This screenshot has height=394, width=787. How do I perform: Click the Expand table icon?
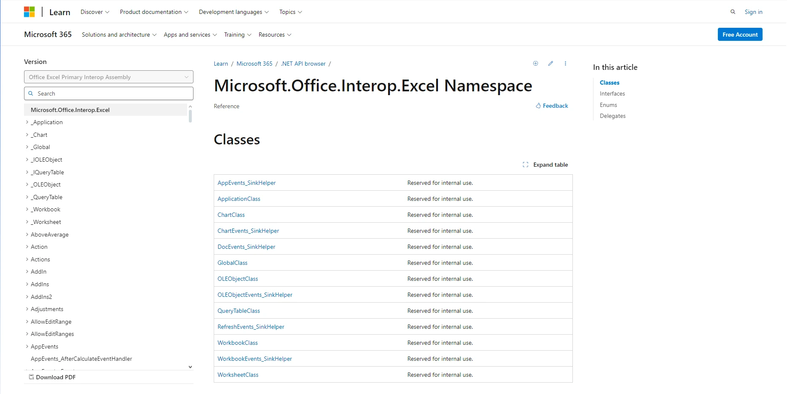525,165
